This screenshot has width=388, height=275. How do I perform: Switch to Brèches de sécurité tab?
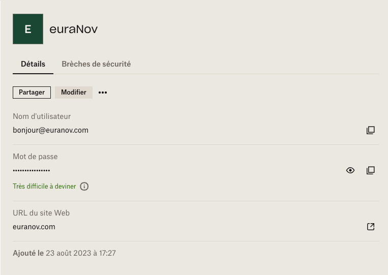[x=96, y=64]
